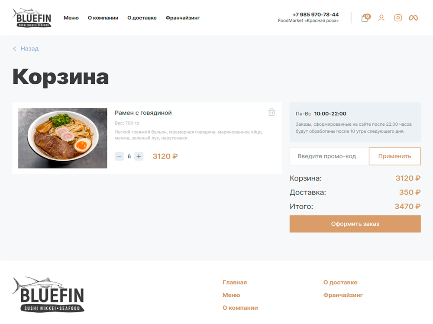This screenshot has height=324, width=433.
Task: Delete ramen item with trash icon
Action: pos(272,112)
